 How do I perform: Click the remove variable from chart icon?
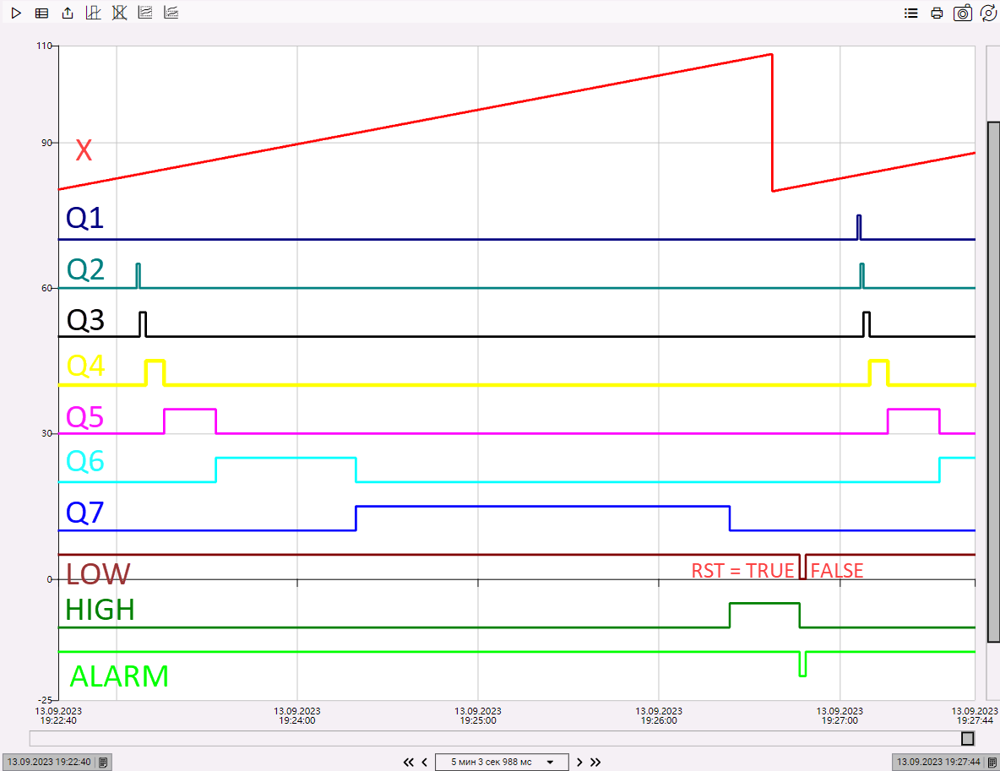[118, 13]
